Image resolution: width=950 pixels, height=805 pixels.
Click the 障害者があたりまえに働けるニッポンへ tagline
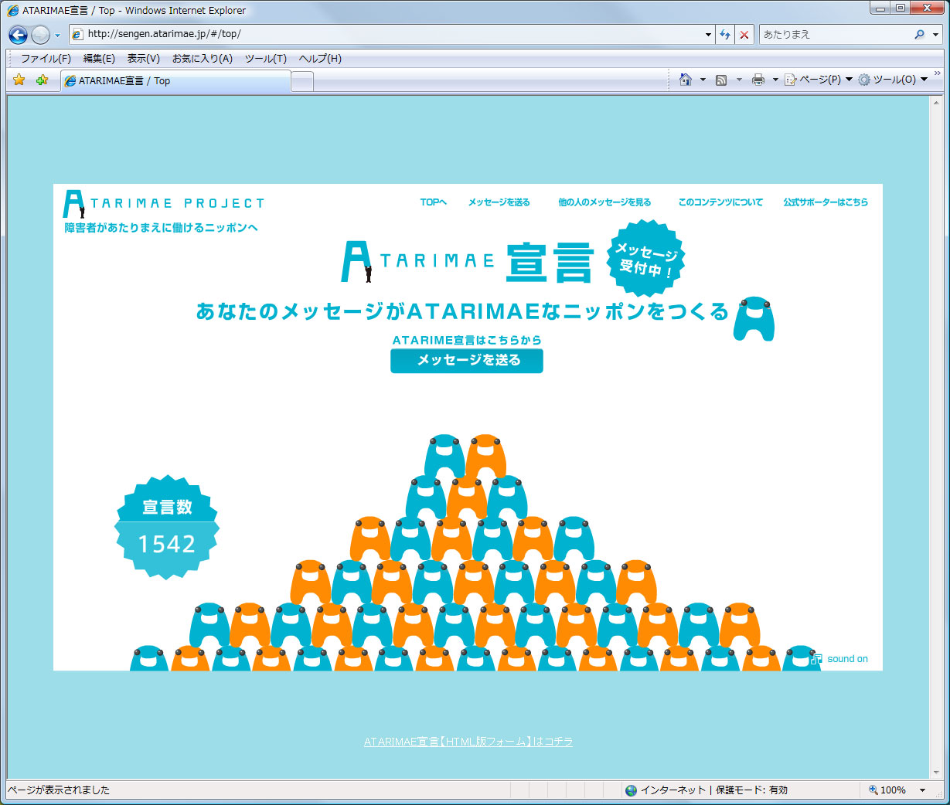pyautogui.click(x=161, y=228)
